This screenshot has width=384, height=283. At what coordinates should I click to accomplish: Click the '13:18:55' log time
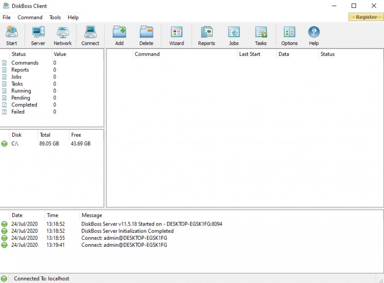pos(56,238)
